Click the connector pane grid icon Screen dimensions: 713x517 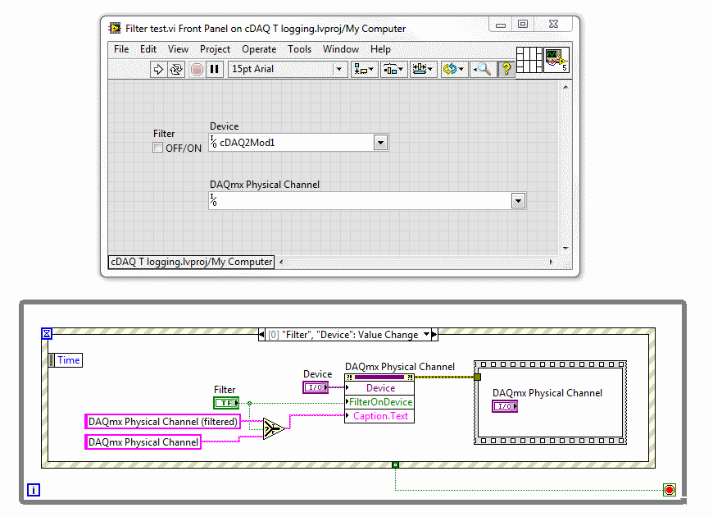529,60
